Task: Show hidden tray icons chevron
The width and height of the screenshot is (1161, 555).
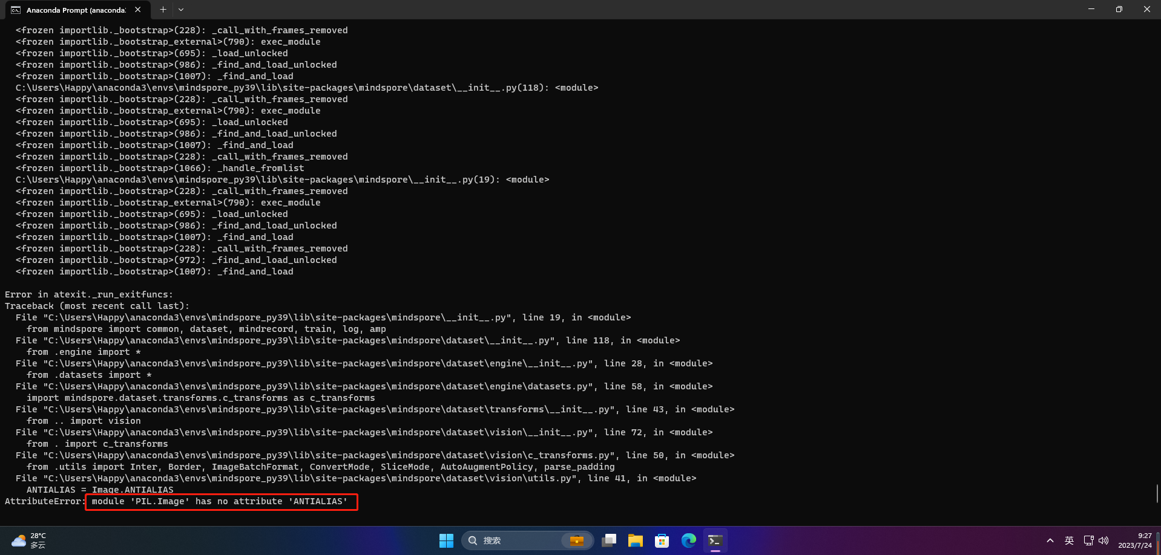Action: 1050,540
